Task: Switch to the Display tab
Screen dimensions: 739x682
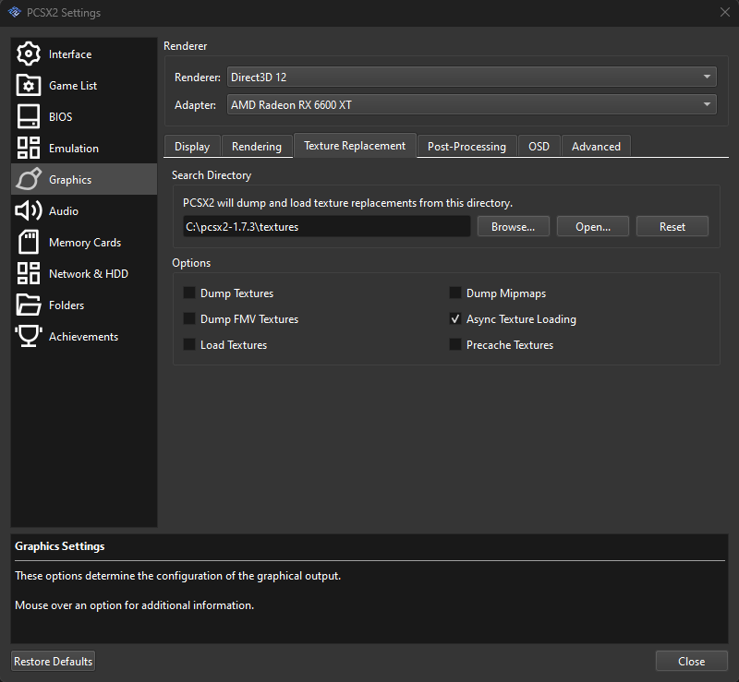Action: point(192,147)
